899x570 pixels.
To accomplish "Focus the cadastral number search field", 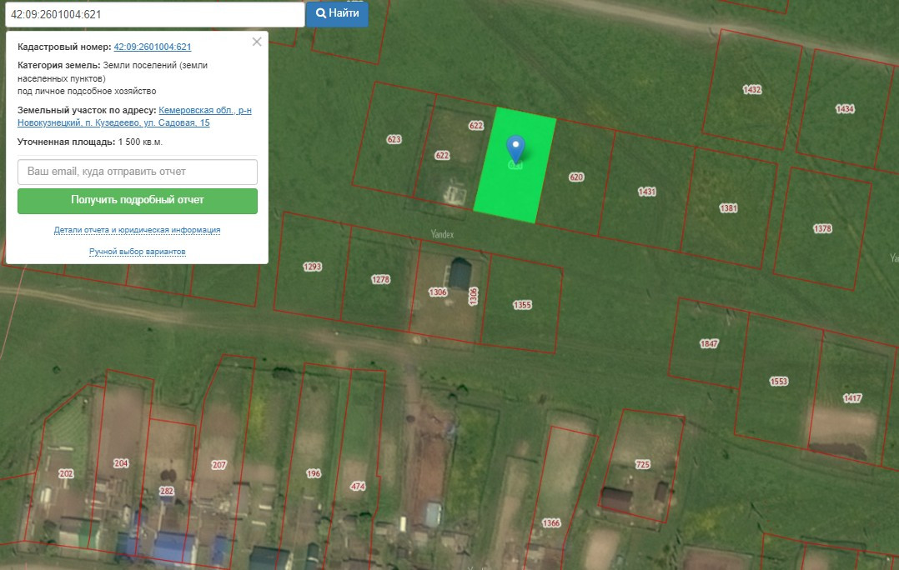I will coord(155,14).
